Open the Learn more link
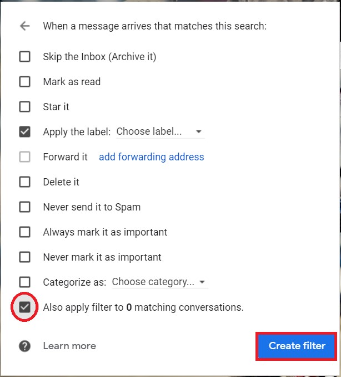The height and width of the screenshot is (377, 341). tap(69, 346)
